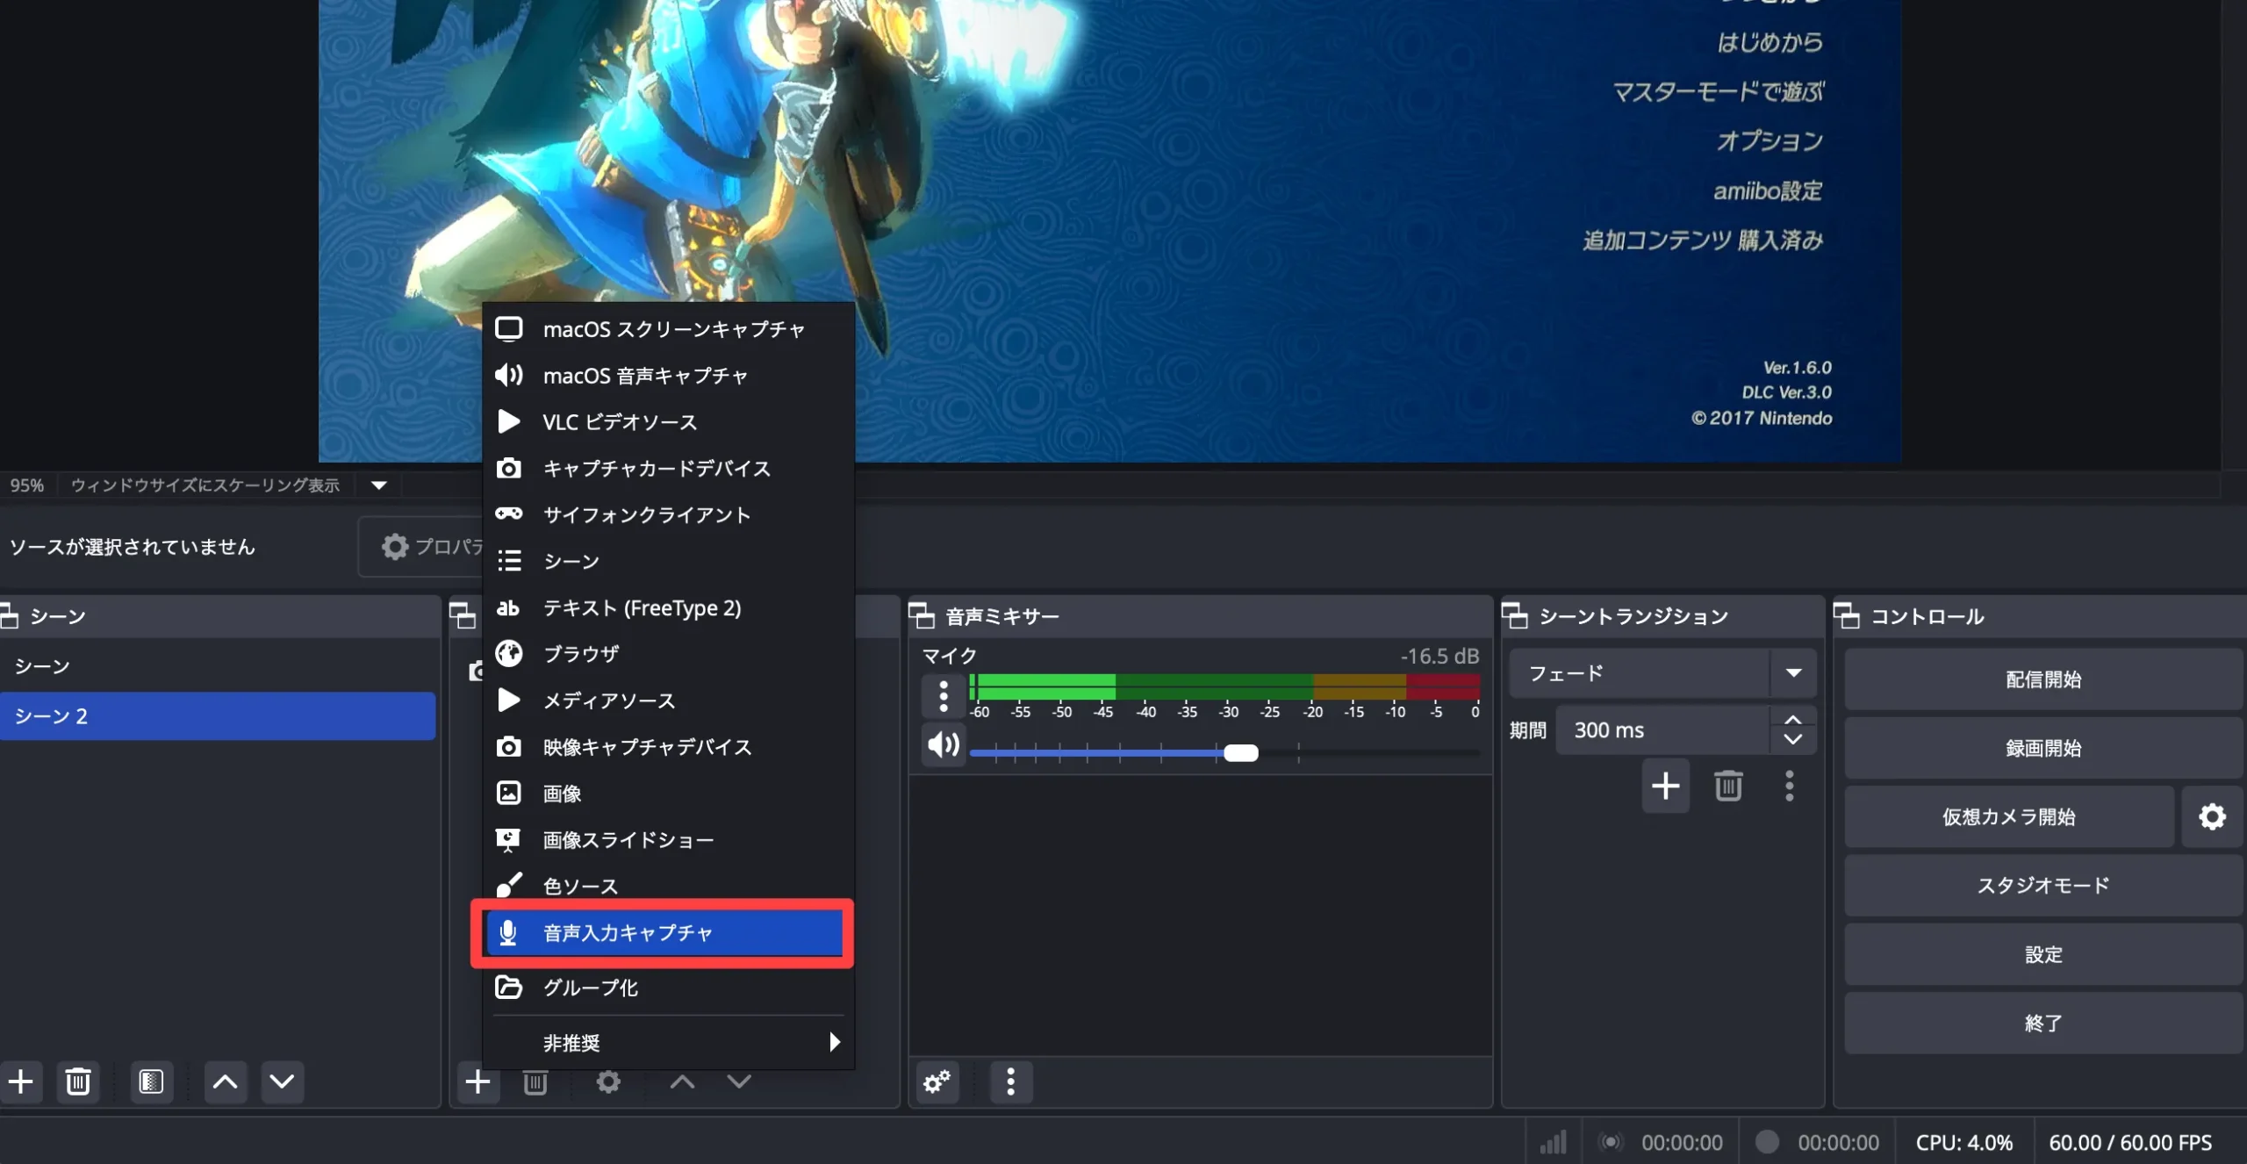
Task: Click the microphone icon beside 音声入力キャプチャ
Action: click(508, 933)
